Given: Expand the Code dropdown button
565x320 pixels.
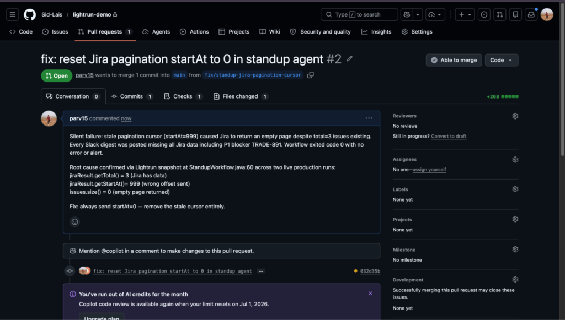Looking at the screenshot, I should 502,60.
